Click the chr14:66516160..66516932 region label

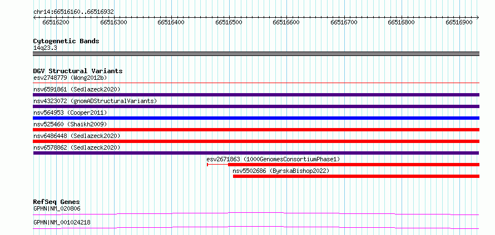click(73, 12)
